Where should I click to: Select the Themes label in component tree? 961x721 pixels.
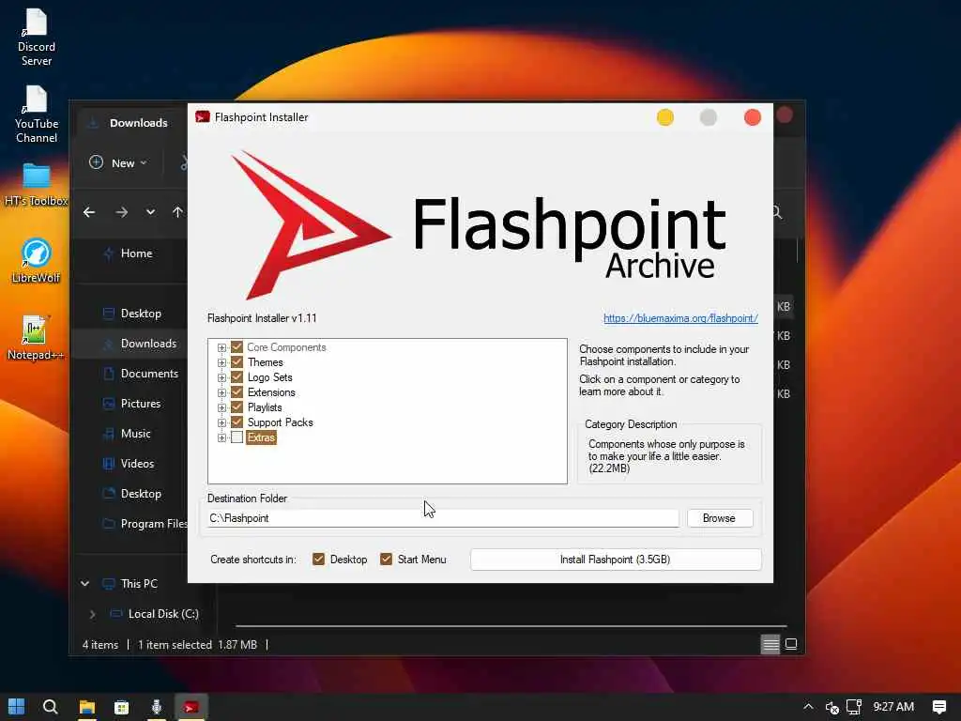(x=266, y=362)
